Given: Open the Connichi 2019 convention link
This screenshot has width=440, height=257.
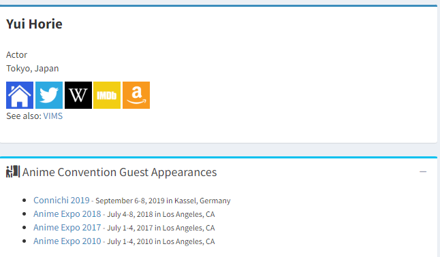Looking at the screenshot, I should pyautogui.click(x=61, y=201).
